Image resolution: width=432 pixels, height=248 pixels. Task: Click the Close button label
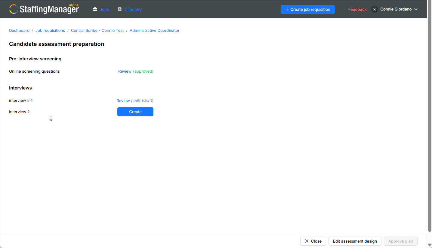316,241
